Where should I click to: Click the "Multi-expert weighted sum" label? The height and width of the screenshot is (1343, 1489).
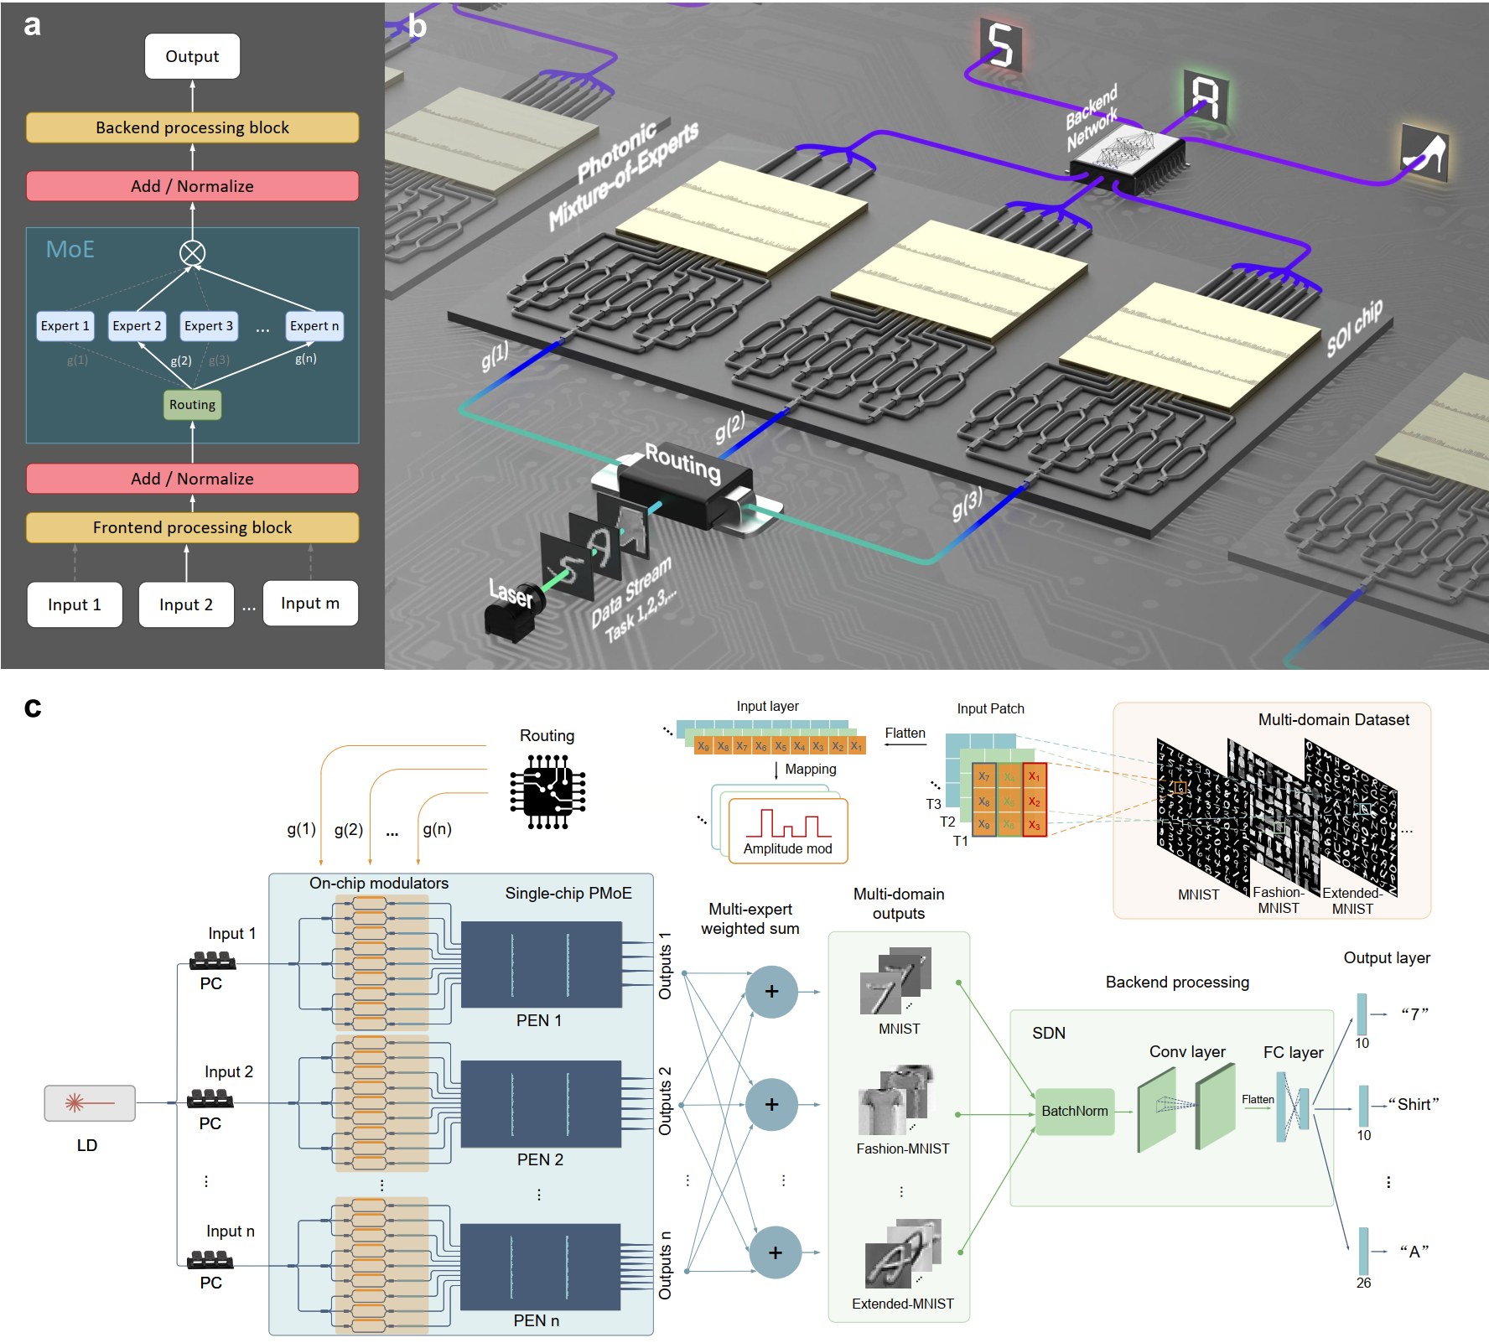(750, 919)
